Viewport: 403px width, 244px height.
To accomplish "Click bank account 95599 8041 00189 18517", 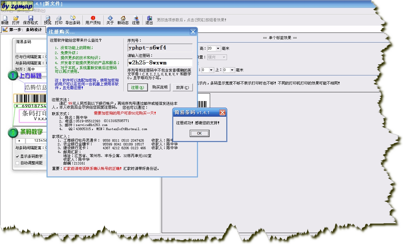I will pos(123,144).
